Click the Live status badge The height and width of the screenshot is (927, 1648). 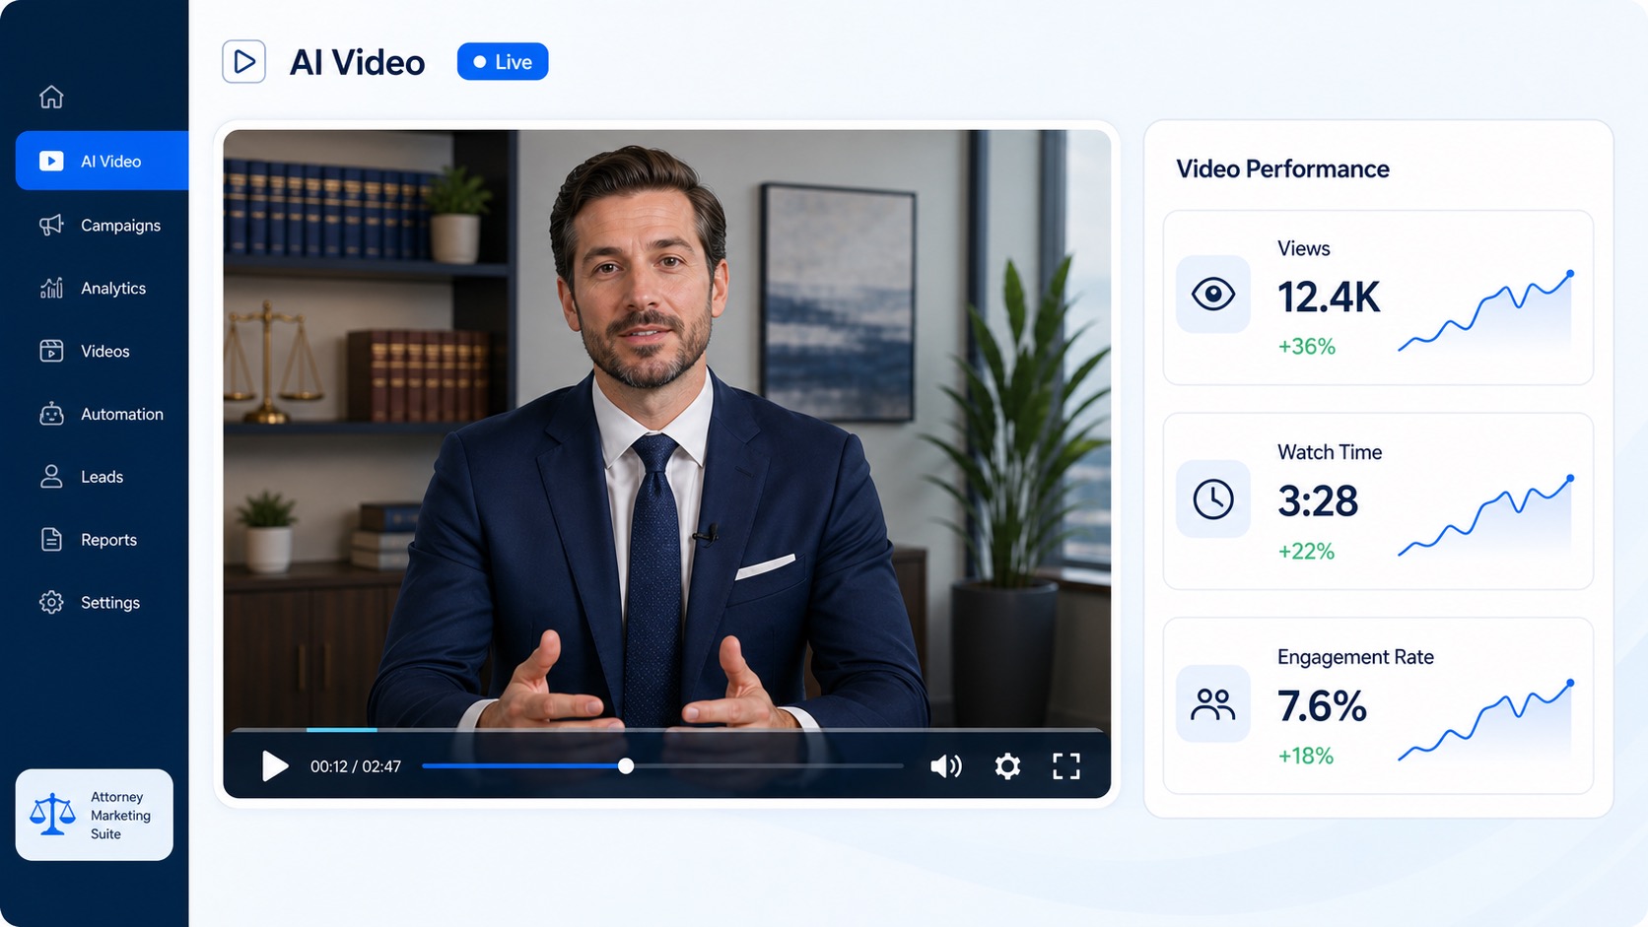503,61
